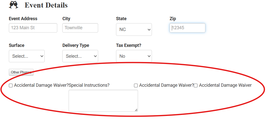This screenshot has width=275, height=119.
Task: Click the Delivery Type label
Action: point(76,45)
